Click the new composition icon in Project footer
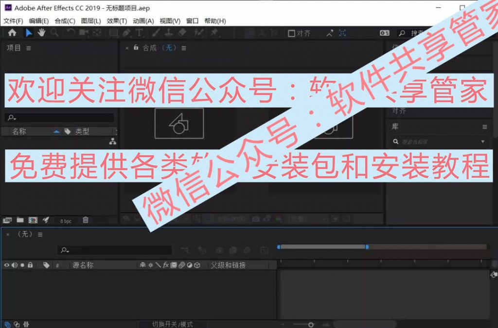Viewport: 498px width, 328px height. (33, 220)
